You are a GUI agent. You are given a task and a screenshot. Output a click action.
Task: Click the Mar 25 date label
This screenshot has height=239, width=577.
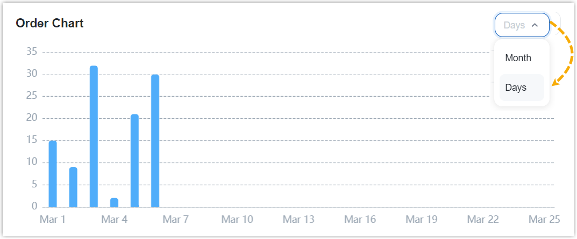[544, 219]
